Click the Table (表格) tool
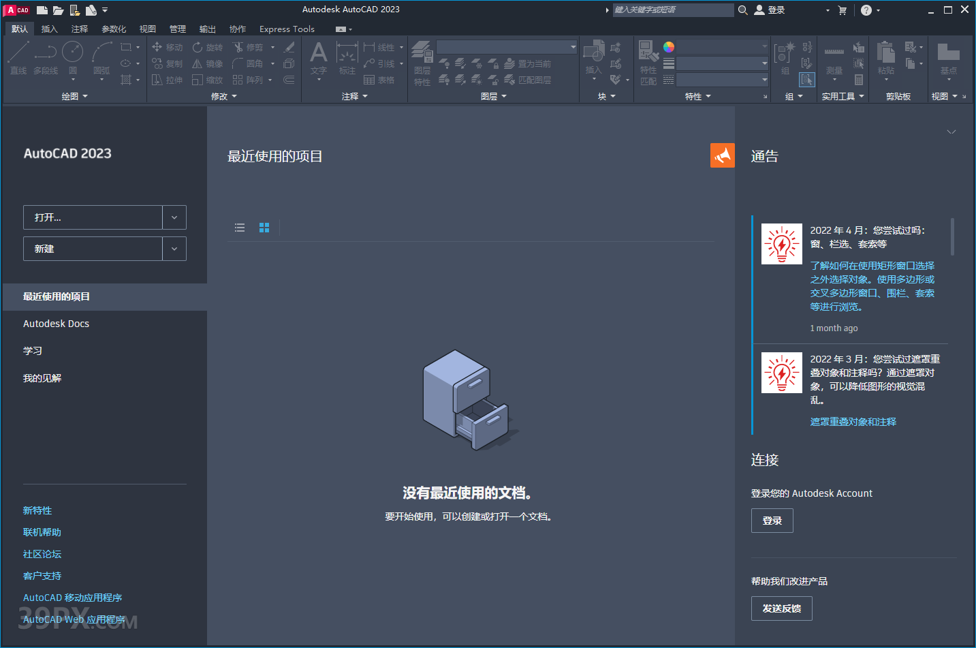The width and height of the screenshot is (976, 648). click(x=379, y=80)
